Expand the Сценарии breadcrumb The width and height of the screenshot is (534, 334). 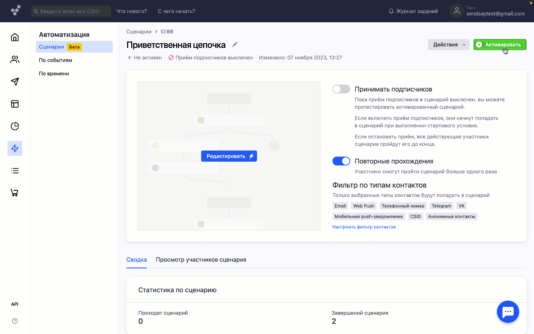[x=139, y=32]
